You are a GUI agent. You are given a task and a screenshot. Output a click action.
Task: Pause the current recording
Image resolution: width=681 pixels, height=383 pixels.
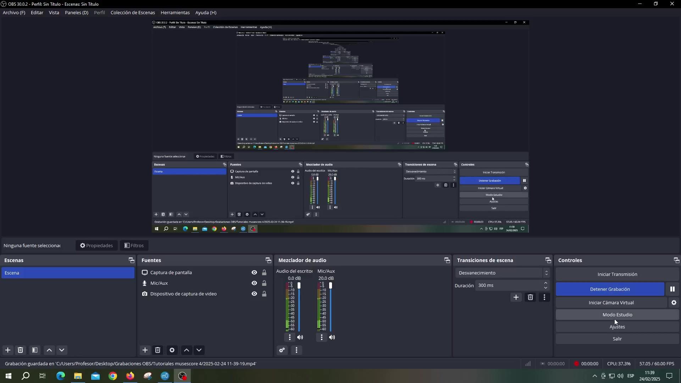pyautogui.click(x=672, y=289)
